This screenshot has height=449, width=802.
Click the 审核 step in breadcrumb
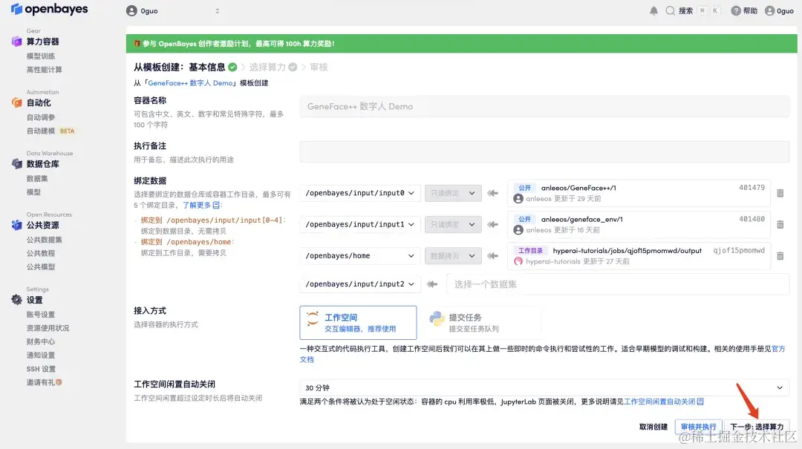319,67
